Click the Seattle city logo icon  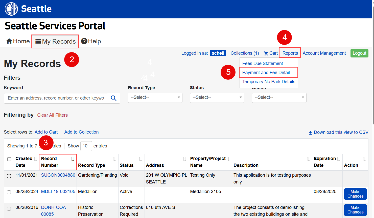[x=11, y=9]
